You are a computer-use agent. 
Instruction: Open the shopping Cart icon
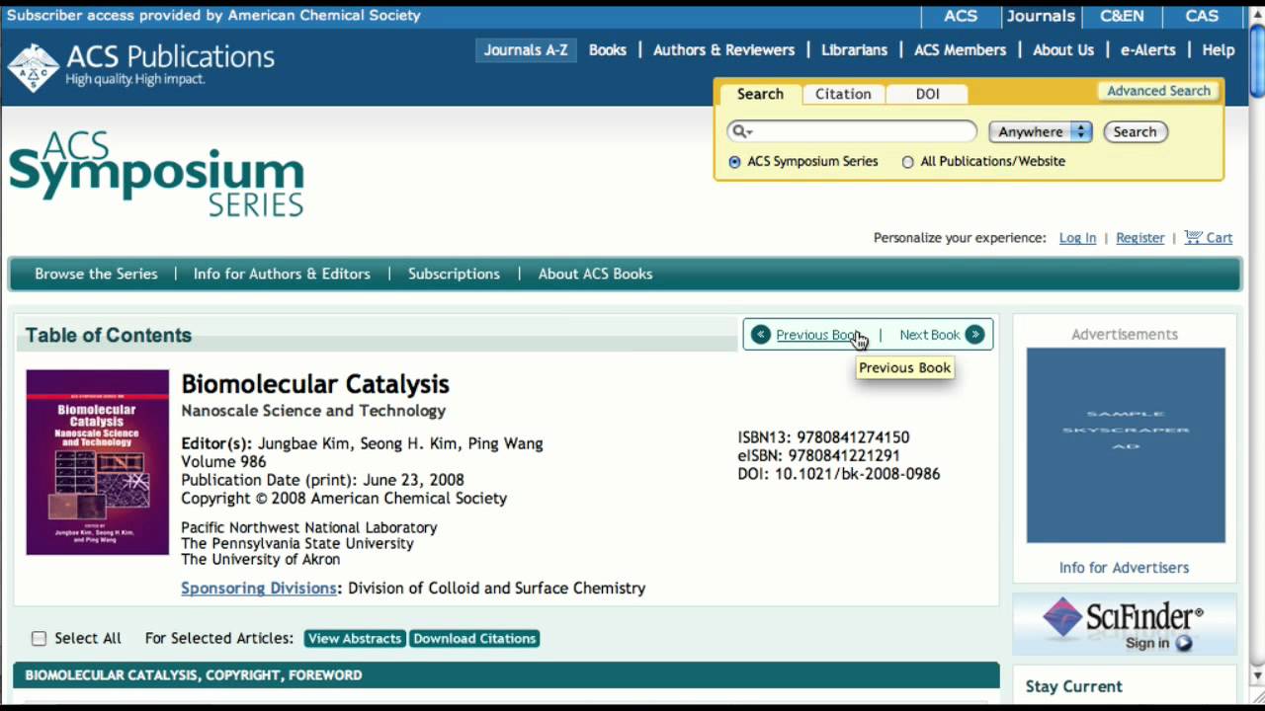pyautogui.click(x=1193, y=237)
